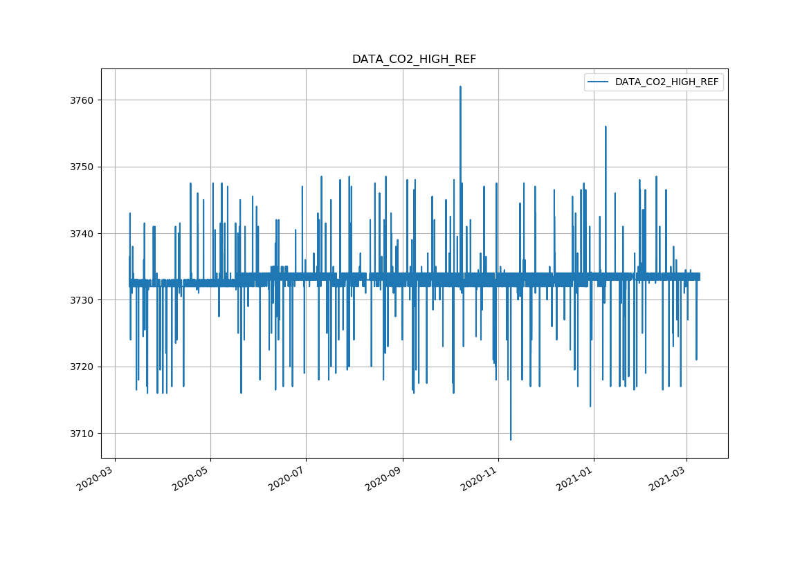Click the 3740 y-axis tick label
This screenshot has width=809, height=572.
pyautogui.click(x=82, y=234)
